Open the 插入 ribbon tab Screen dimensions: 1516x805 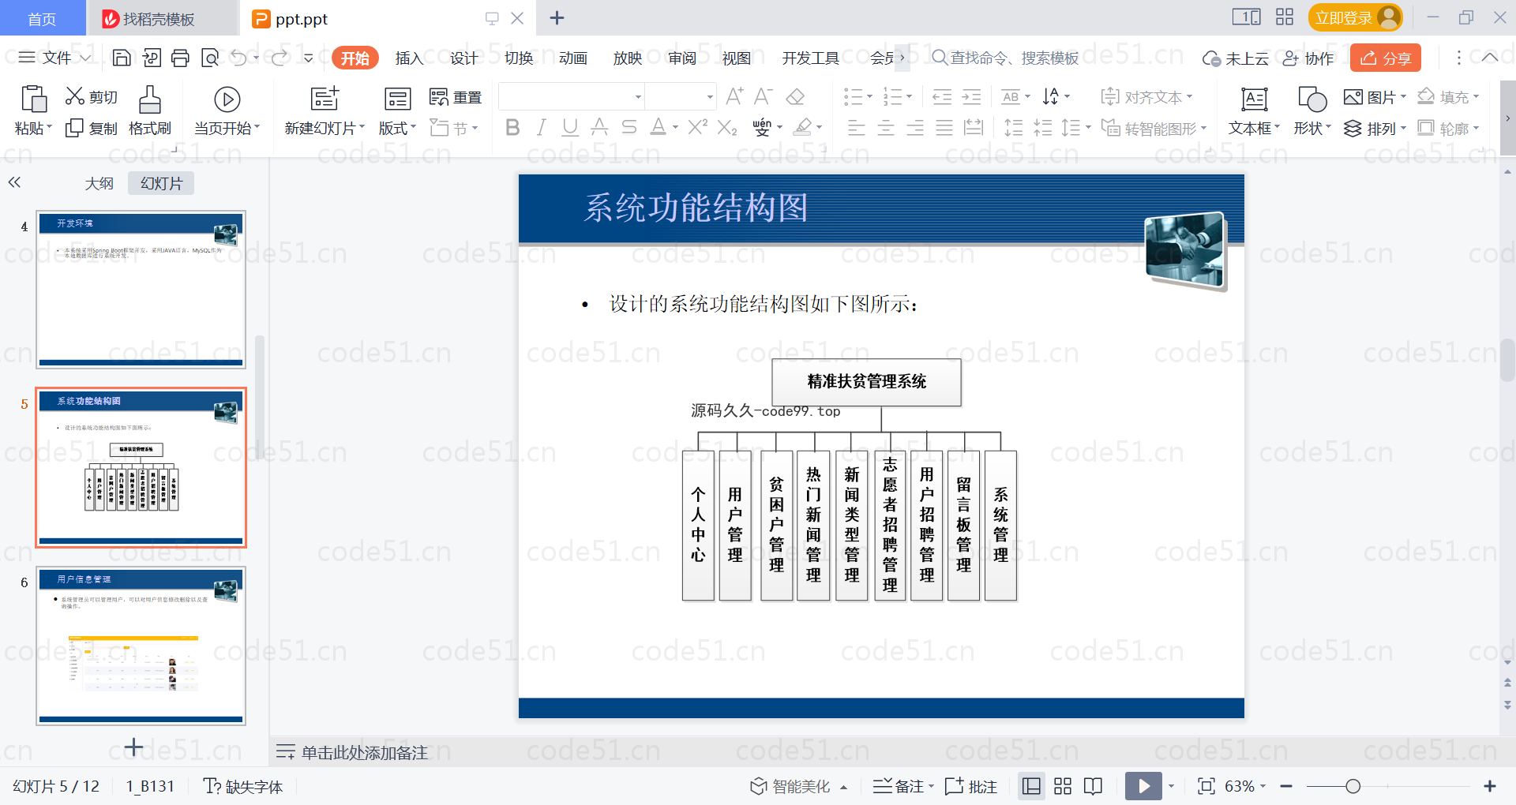[x=409, y=58]
